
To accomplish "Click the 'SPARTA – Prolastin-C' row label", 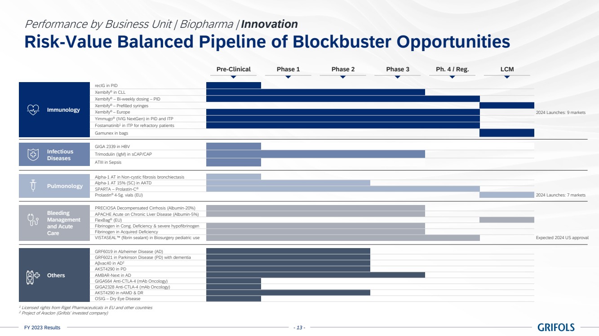I will (117, 189).
